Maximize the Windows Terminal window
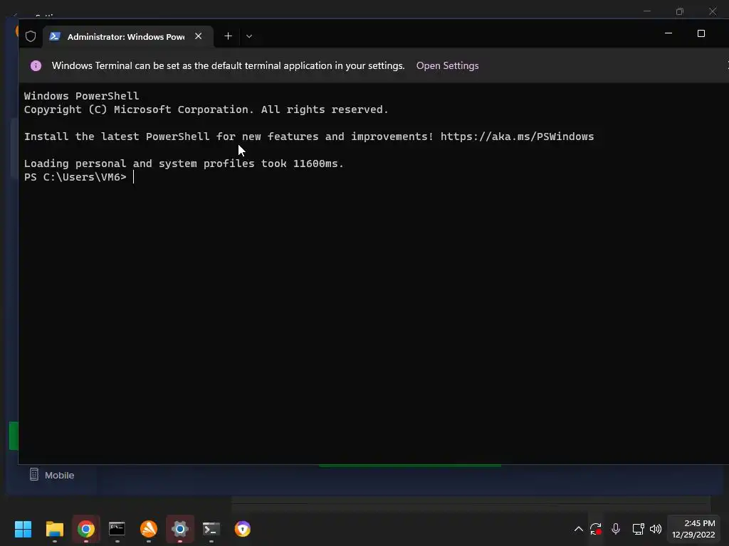Viewport: 729px width, 546px height. [x=701, y=33]
